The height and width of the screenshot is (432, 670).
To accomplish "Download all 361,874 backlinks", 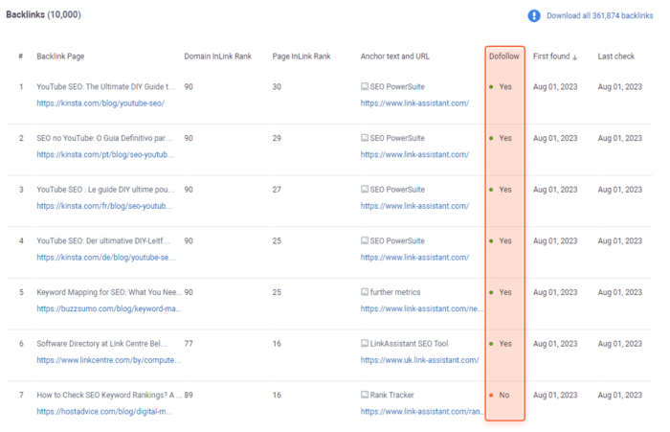I will click(599, 15).
